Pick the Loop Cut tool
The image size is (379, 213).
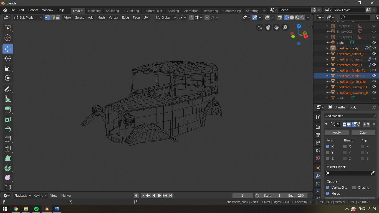coord(8,139)
